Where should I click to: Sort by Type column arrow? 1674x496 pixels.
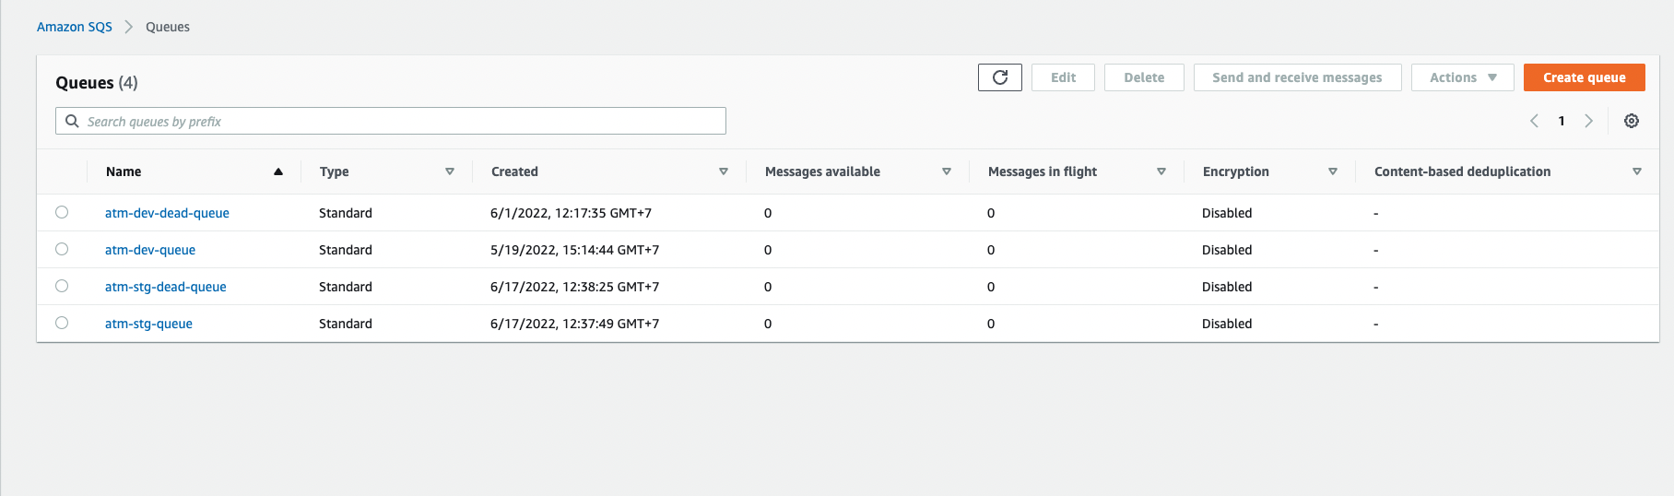(x=450, y=171)
